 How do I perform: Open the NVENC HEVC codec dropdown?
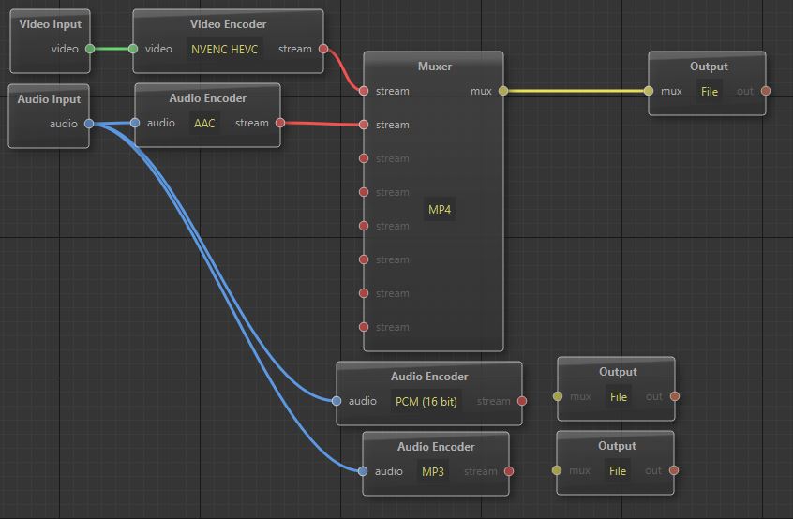[225, 49]
